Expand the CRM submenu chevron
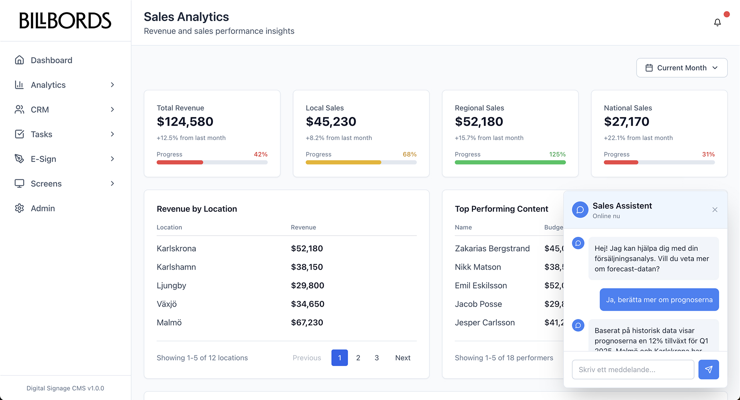 (112, 110)
